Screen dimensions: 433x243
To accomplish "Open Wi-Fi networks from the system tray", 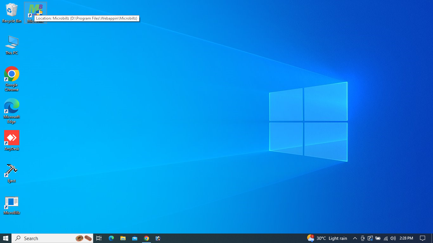I will [x=385, y=238].
